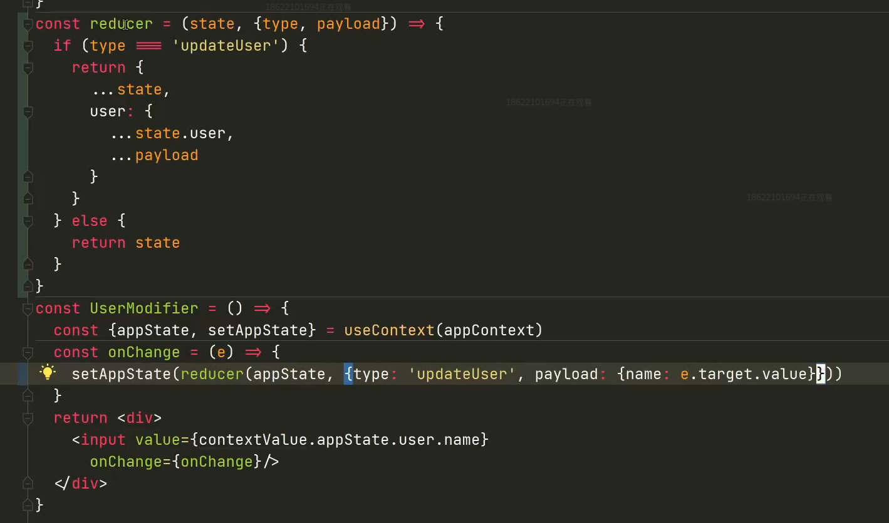889x523 pixels.
Task: Click 'contextValue.appState.user.name' expression
Action: click(x=339, y=440)
